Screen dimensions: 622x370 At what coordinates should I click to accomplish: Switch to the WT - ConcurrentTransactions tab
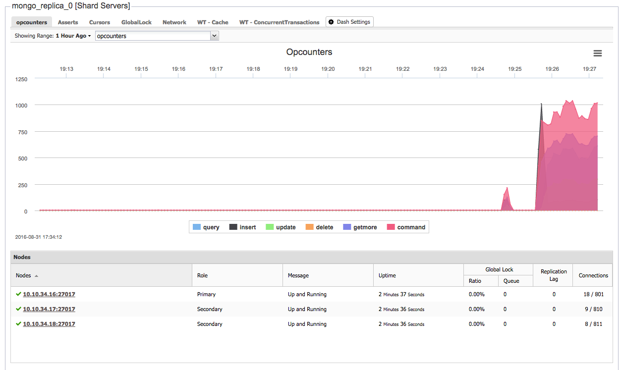pyautogui.click(x=279, y=22)
